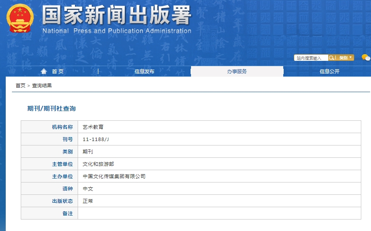The image size is (371, 231).
Task: Click the search magnifier icon
Action: (331, 58)
